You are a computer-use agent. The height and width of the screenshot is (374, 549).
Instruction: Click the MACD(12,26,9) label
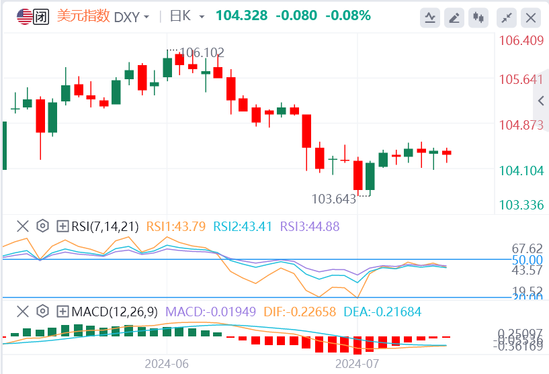(114, 312)
